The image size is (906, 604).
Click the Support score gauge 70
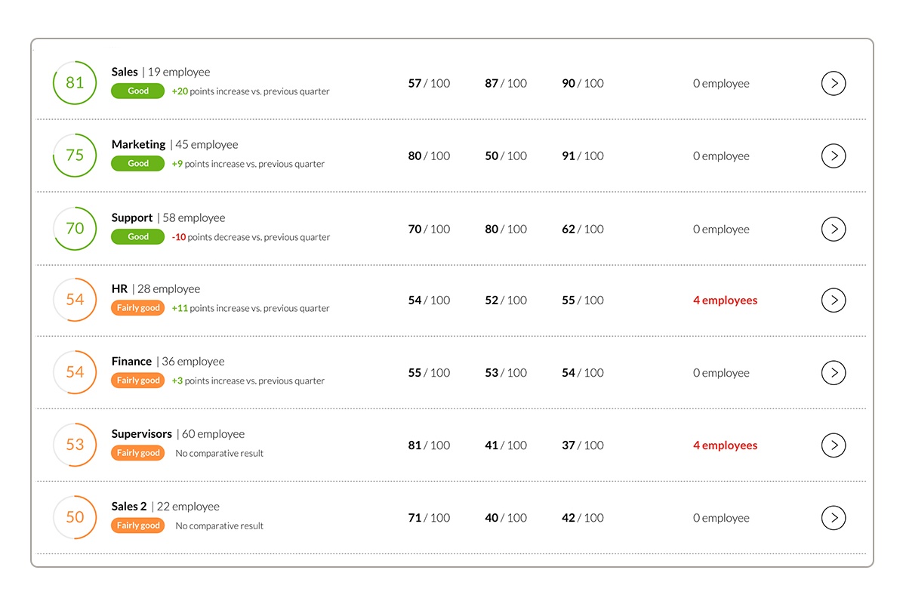click(x=75, y=228)
